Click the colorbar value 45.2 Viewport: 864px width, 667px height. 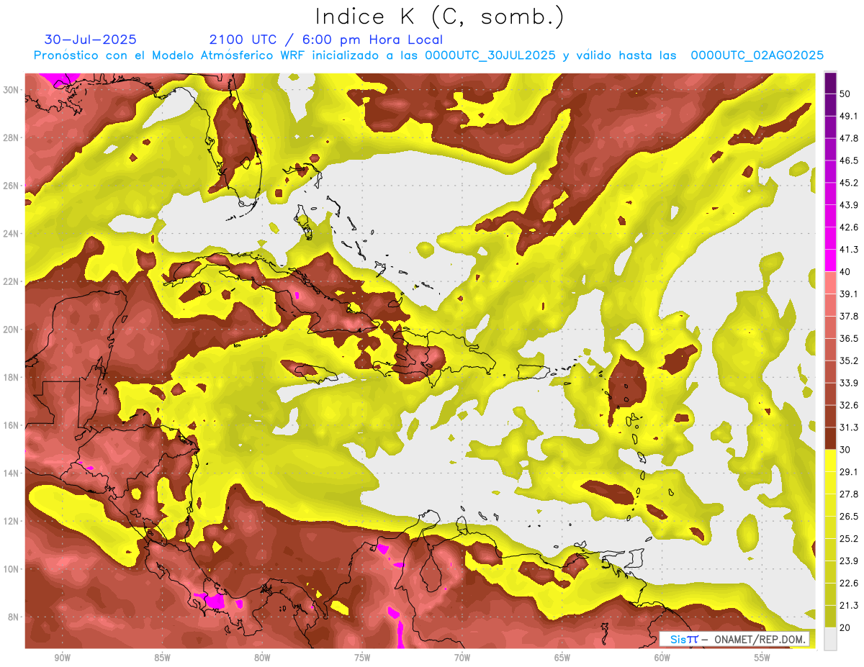pos(848,183)
